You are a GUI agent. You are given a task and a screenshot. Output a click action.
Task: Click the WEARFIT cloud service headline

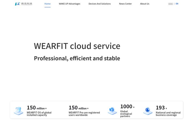tap(77, 46)
